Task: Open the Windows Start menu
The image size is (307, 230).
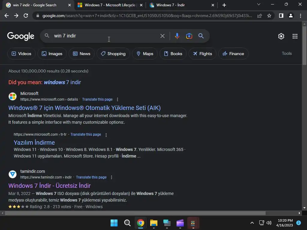Action: 114,223
